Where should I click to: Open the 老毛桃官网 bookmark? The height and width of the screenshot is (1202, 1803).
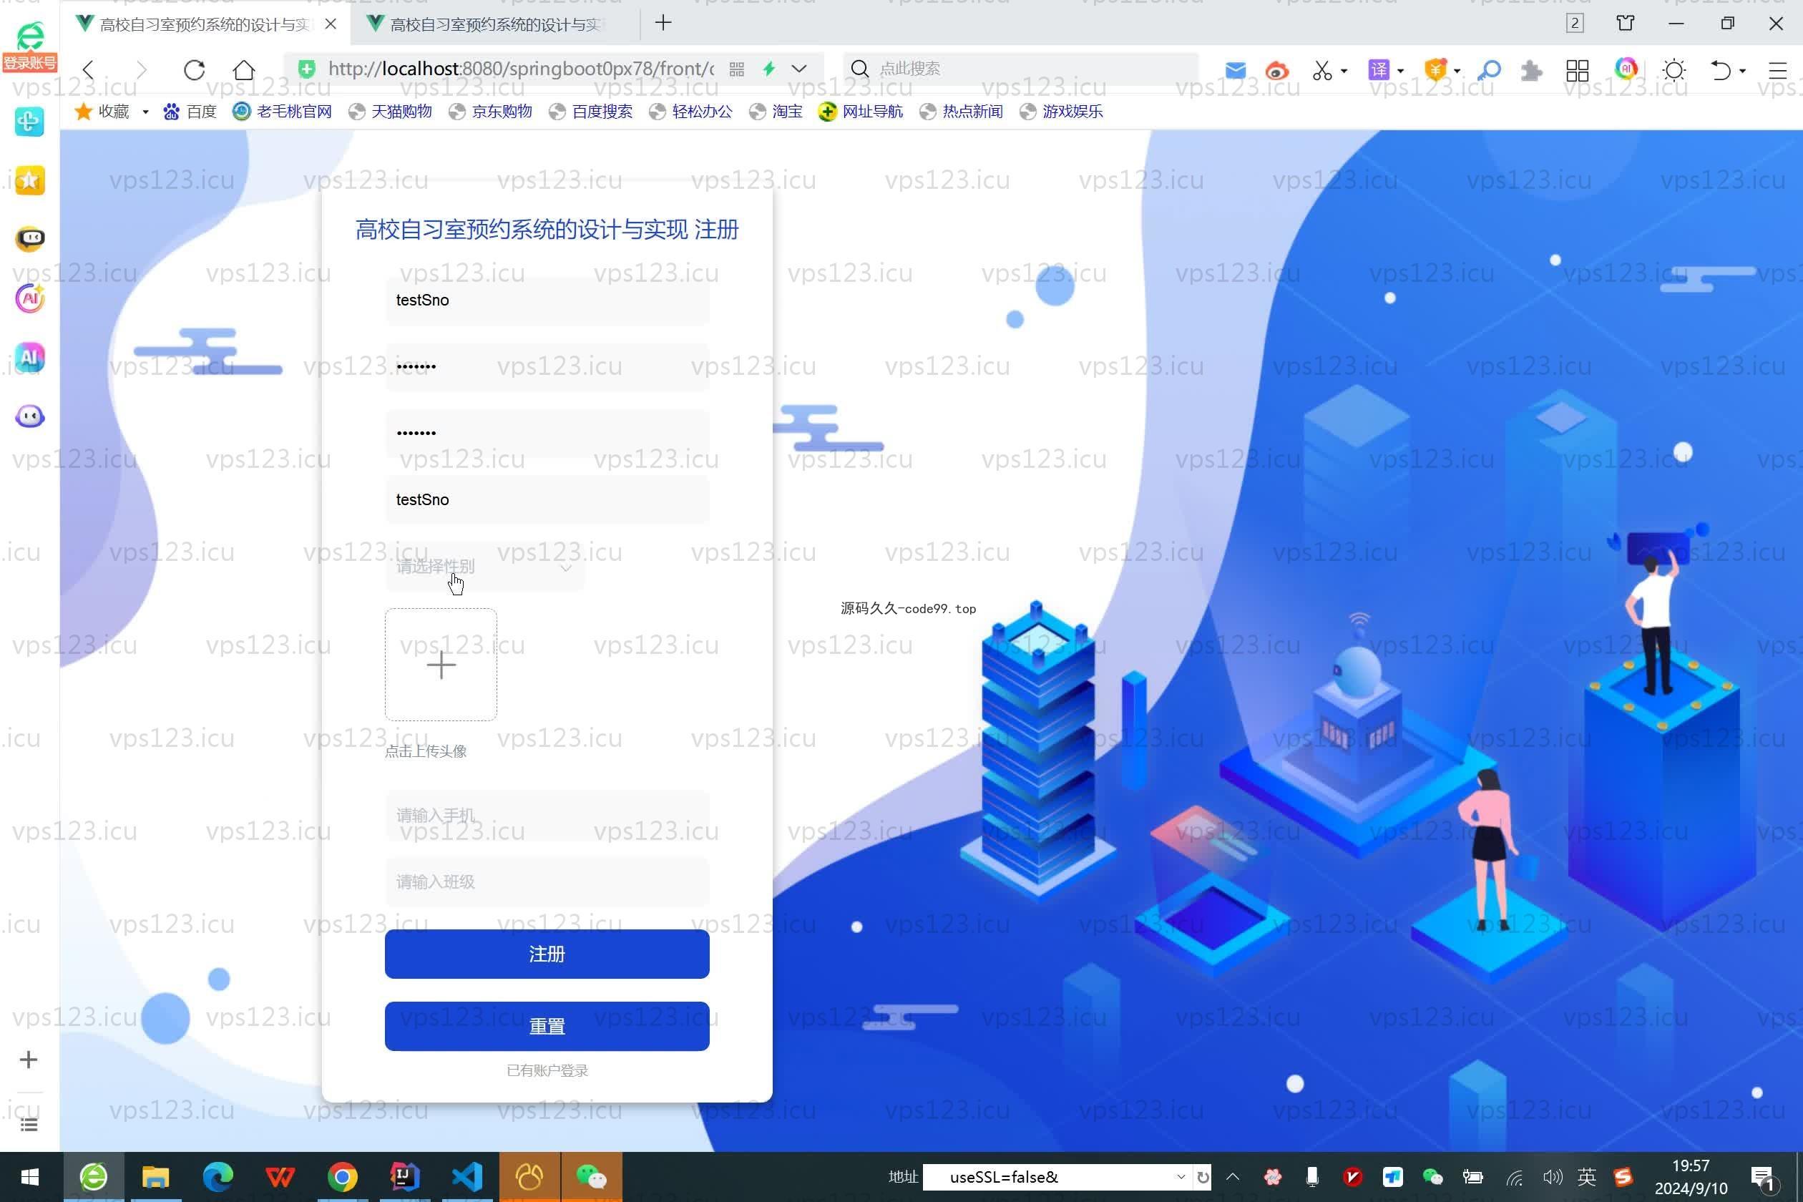click(x=283, y=112)
